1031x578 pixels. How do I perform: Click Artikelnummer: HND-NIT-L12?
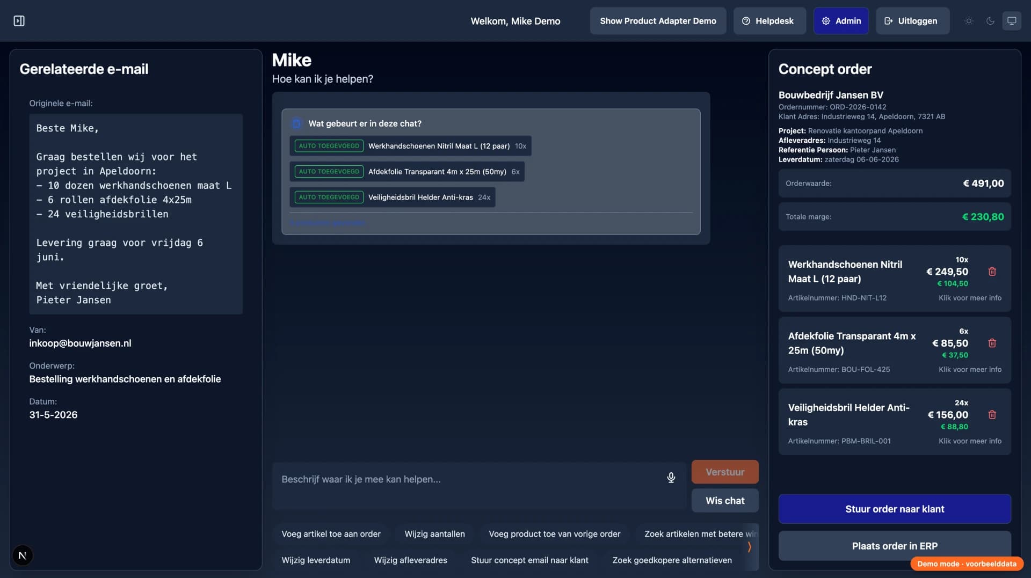point(837,298)
